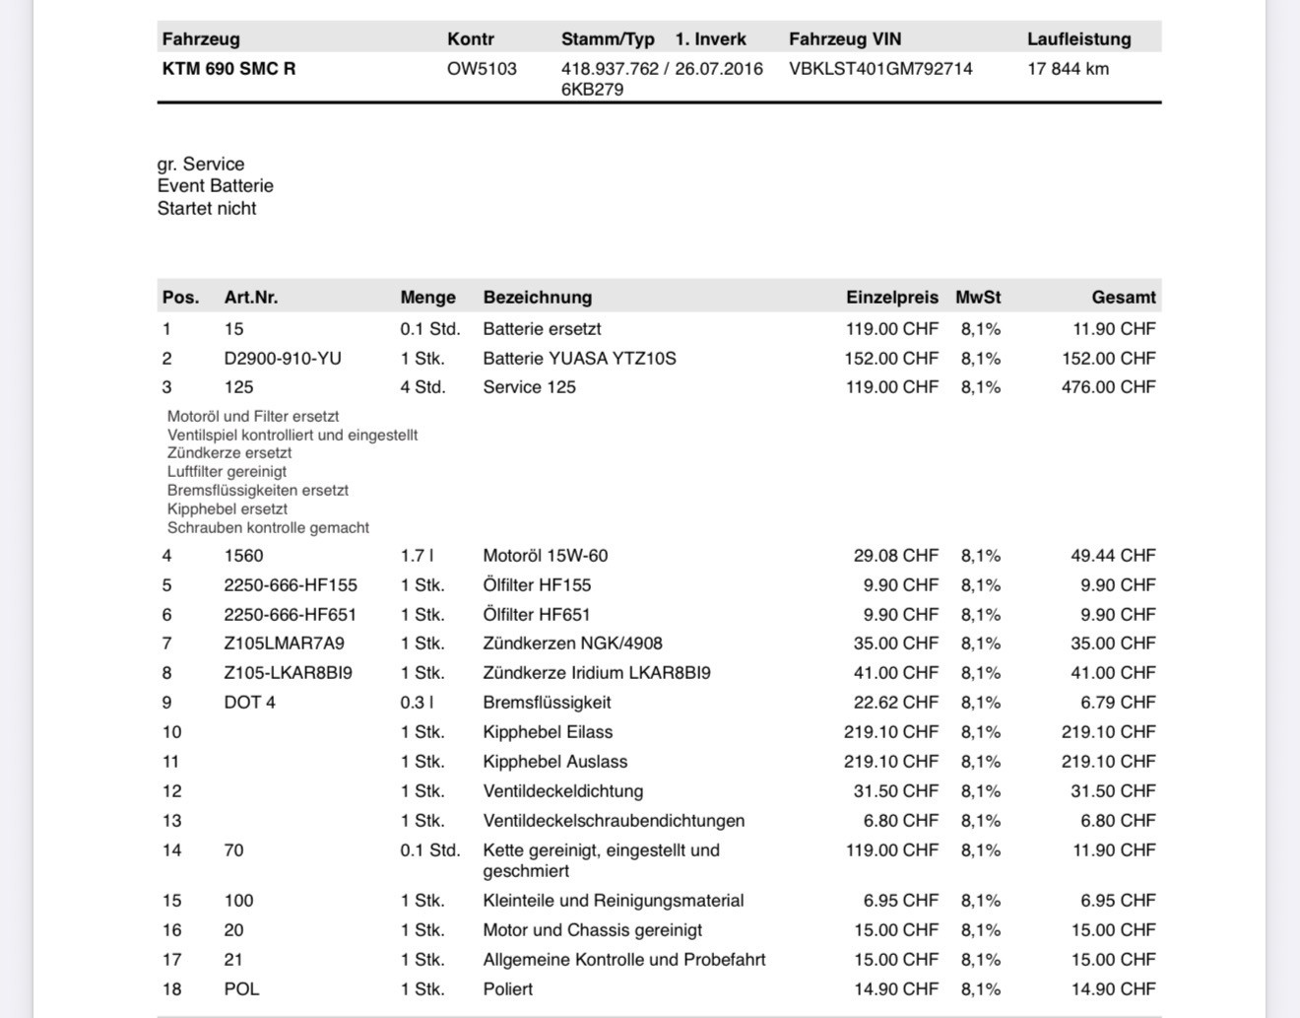Click the Laufleistung value 17 844 km
This screenshot has width=1300, height=1018.
click(x=1068, y=69)
